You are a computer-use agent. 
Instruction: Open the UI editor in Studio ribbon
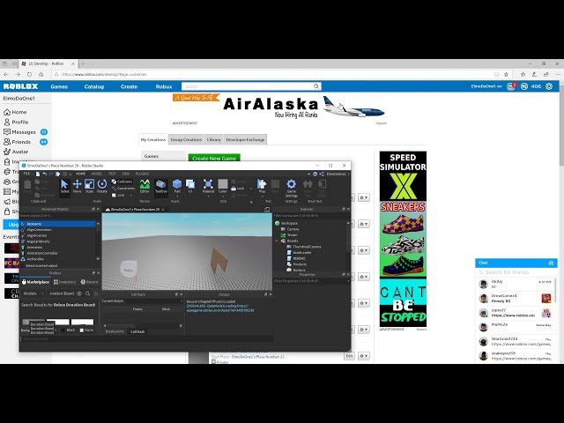coord(190,186)
